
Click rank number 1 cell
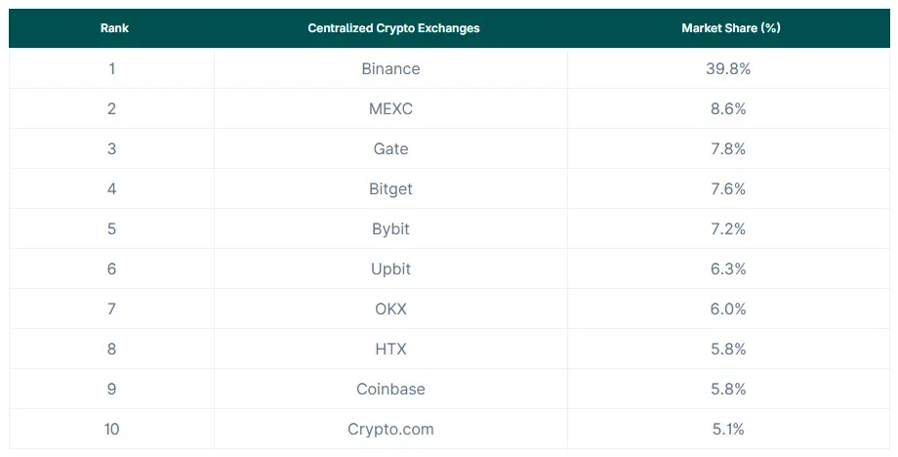point(111,69)
